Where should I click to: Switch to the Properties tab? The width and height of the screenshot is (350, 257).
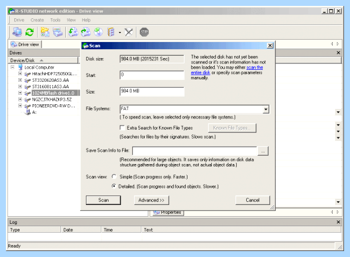[168, 213]
